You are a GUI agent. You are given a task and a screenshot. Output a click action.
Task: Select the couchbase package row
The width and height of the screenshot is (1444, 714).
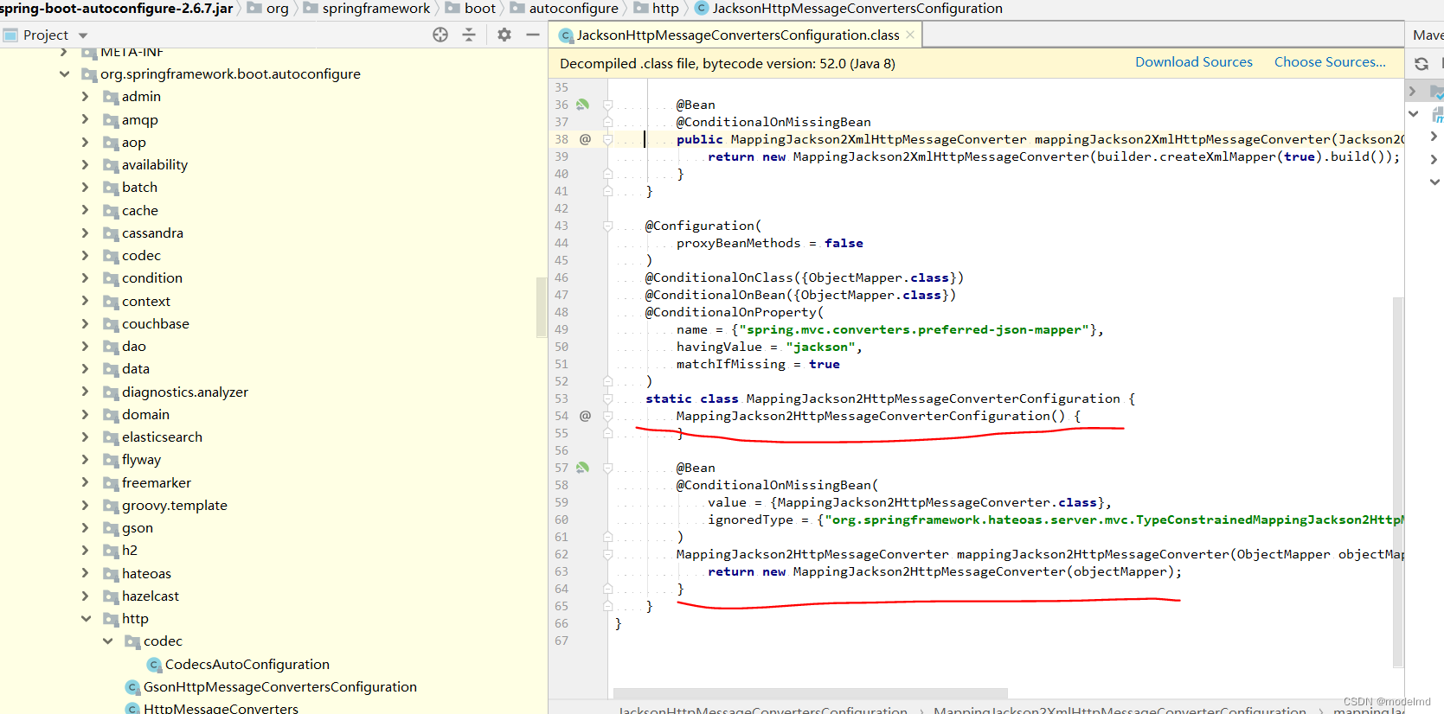[x=273, y=324]
